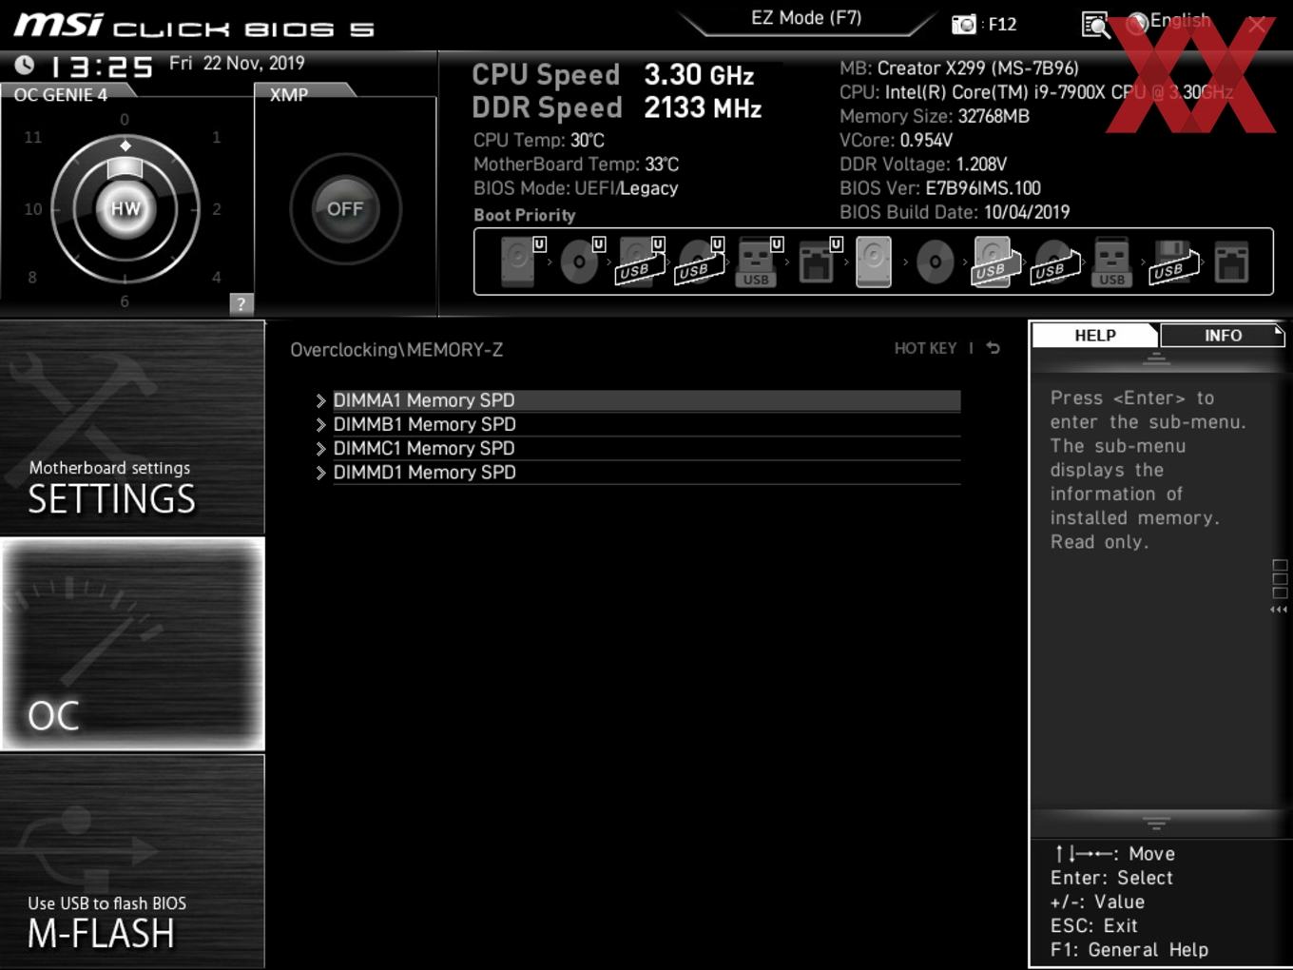Click the DDR Voltage 1.208V reading

[923, 164]
